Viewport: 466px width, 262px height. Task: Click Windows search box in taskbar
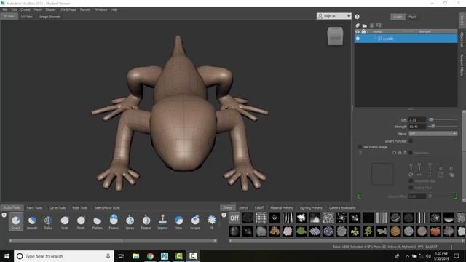(x=64, y=256)
